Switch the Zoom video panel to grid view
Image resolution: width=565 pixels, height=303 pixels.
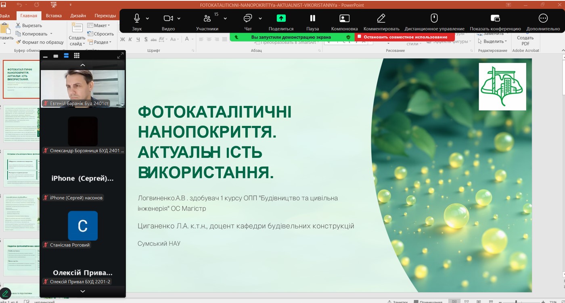tap(77, 56)
